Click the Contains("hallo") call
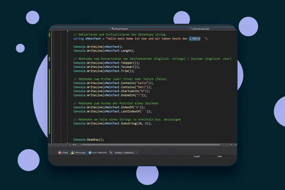Viewport: 285px width, 190px height. [x=135, y=83]
